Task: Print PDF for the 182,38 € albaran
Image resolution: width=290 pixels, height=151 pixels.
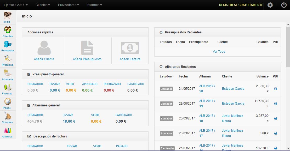Action: click(276, 148)
